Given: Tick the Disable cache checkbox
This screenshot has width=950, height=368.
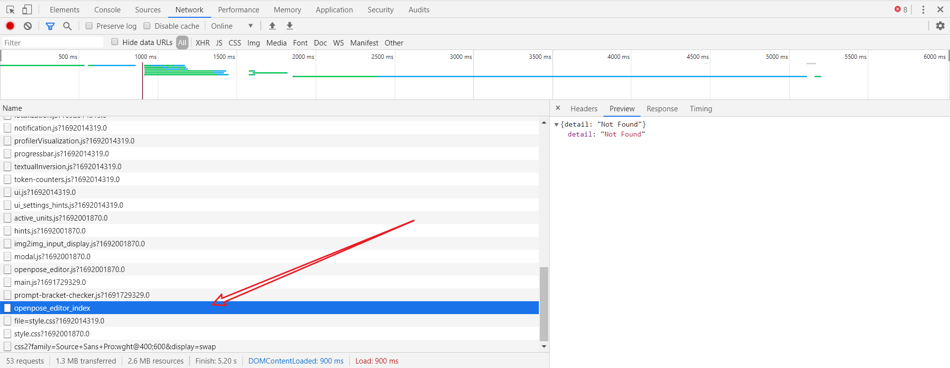Looking at the screenshot, I should [147, 26].
